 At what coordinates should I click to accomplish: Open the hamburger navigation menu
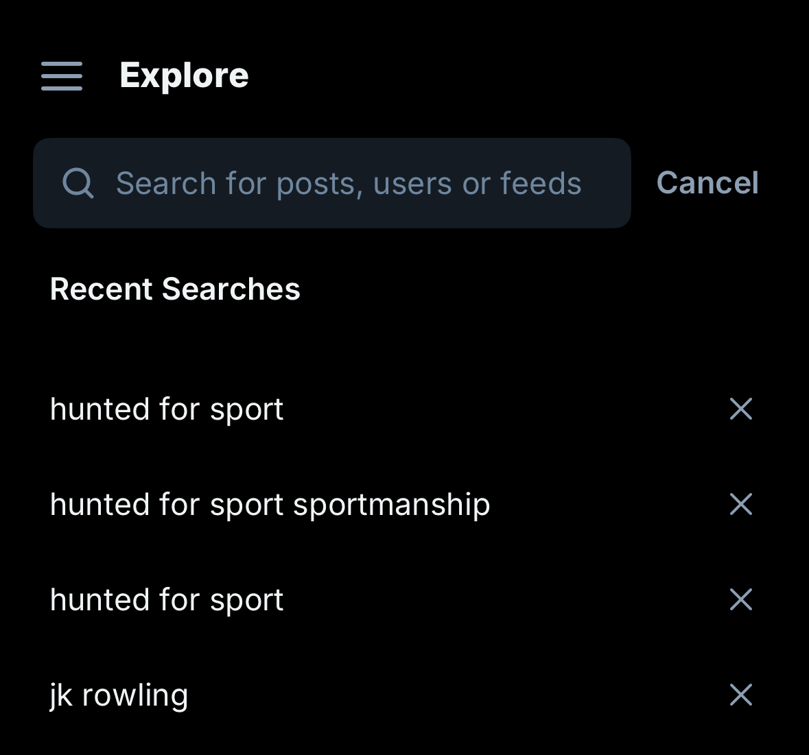62,75
